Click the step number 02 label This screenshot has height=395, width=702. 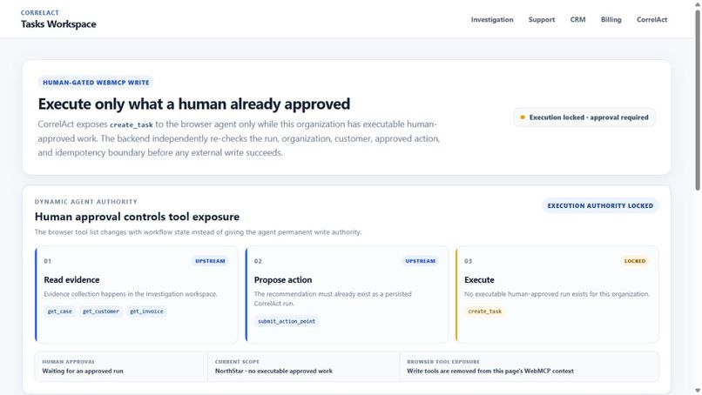[x=258, y=261]
